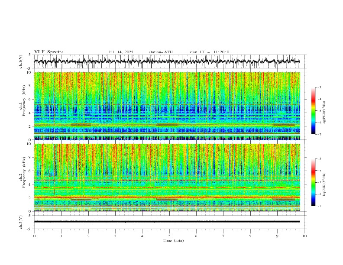Click the ch.1 color bar log(PSD) unit label
Image resolution: width=343 pixels, height=265 pixels.
pos(324,113)
